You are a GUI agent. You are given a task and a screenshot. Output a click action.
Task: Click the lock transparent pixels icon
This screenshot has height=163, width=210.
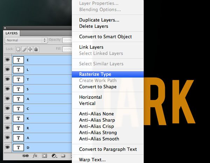(x=19, y=49)
